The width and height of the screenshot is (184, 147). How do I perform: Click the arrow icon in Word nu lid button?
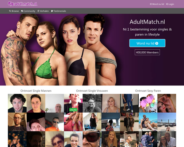coord(157,43)
